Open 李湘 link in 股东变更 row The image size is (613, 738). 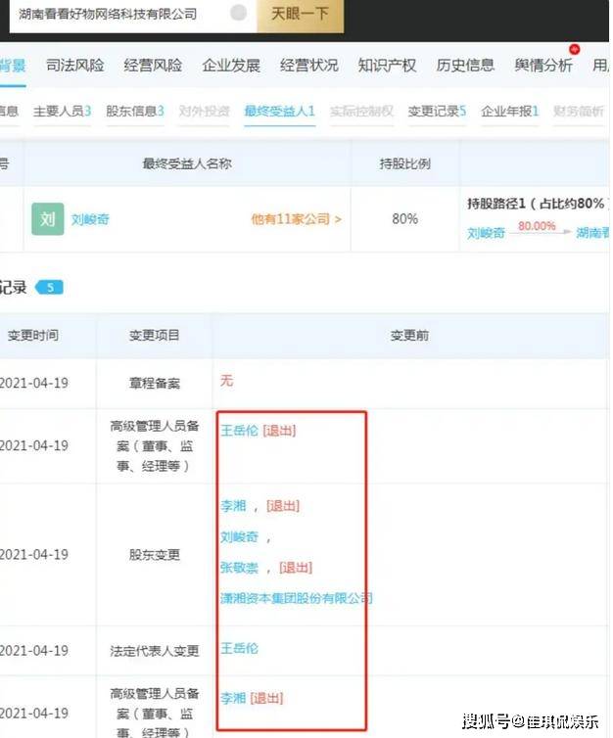(233, 506)
